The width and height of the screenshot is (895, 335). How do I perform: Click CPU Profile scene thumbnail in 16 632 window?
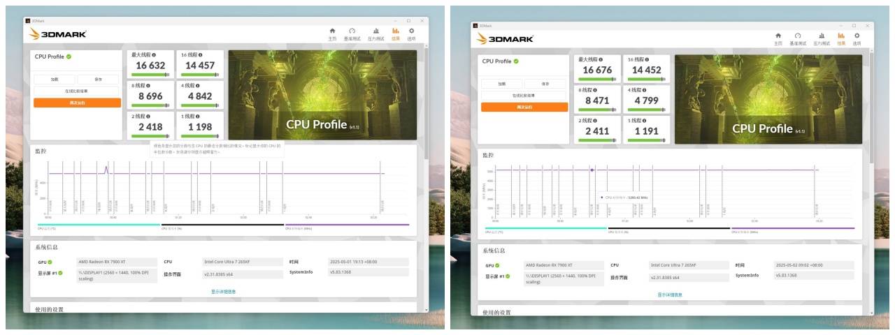(322, 95)
